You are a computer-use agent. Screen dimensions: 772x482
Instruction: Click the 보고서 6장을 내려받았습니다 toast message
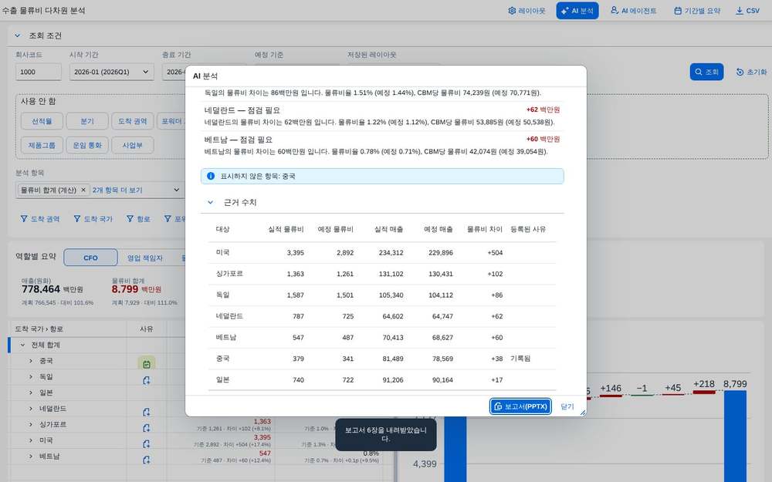(x=385, y=434)
